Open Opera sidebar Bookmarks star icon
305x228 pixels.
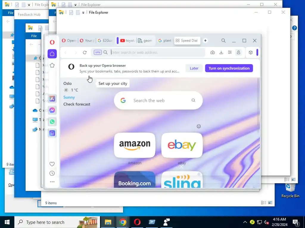[52, 65]
